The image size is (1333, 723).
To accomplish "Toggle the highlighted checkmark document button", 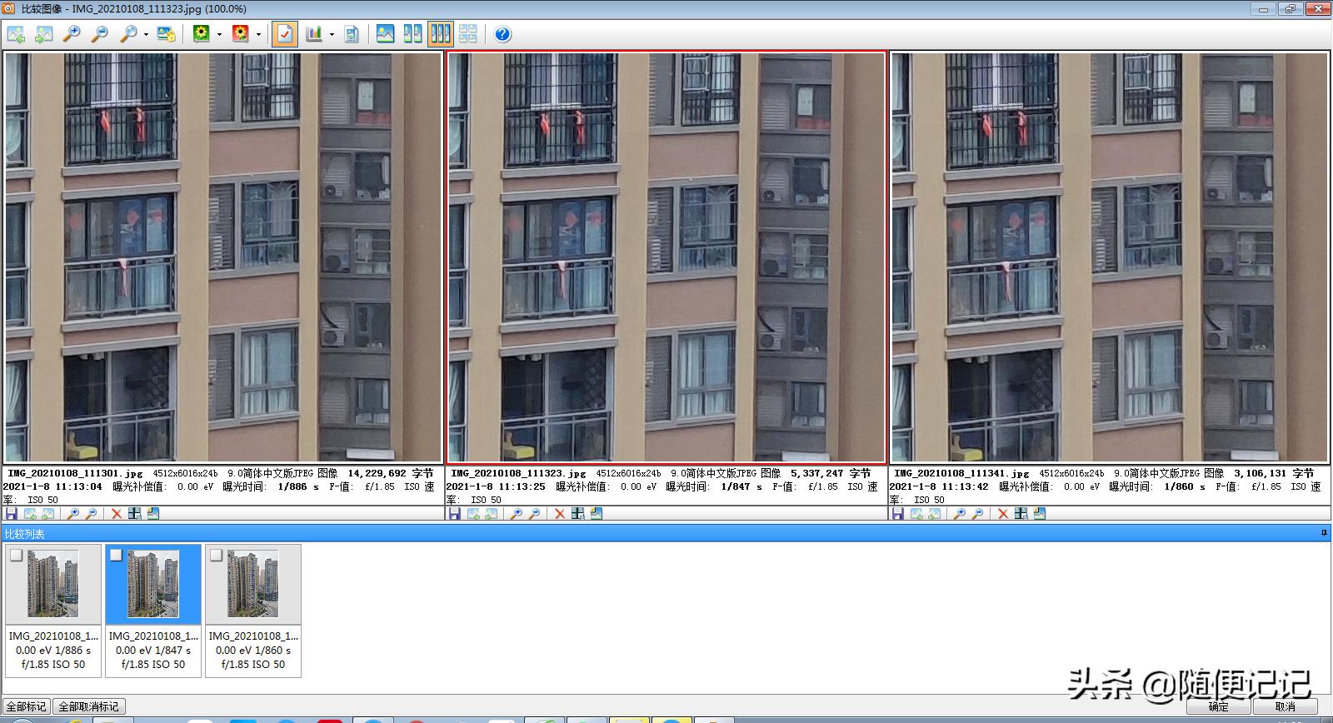I will (285, 34).
